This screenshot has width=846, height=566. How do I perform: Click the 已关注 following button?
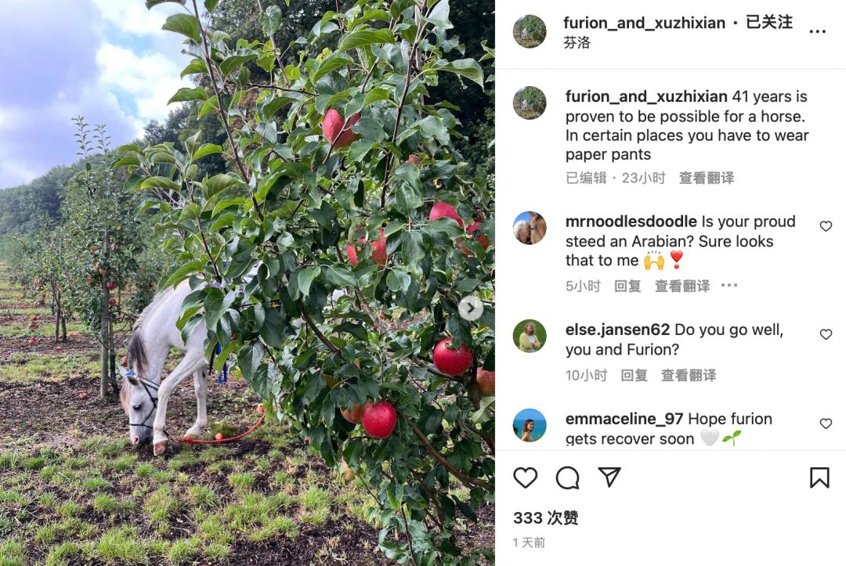click(x=769, y=23)
